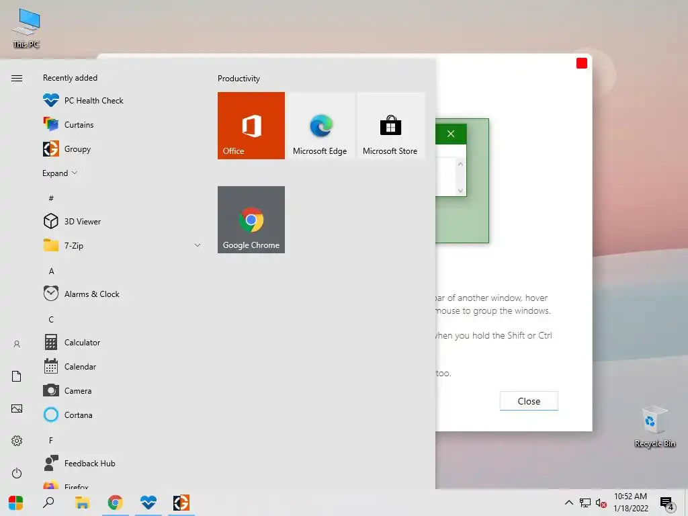688x516 pixels.
Task: Open File Explorer from the taskbar
Action: [82, 503]
